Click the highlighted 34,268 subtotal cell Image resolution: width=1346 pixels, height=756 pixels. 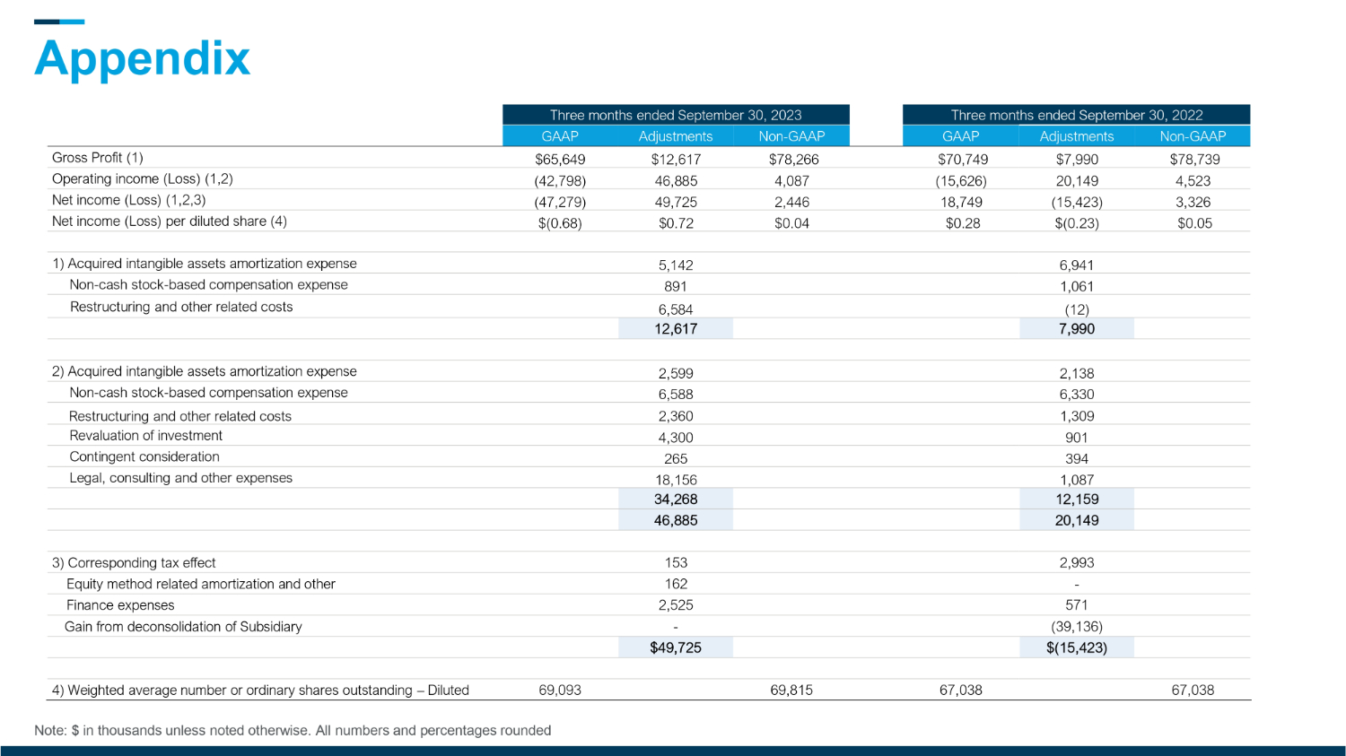point(675,500)
